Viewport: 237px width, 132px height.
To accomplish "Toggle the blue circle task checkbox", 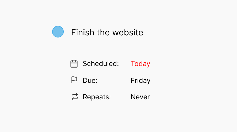I will click(x=58, y=32).
